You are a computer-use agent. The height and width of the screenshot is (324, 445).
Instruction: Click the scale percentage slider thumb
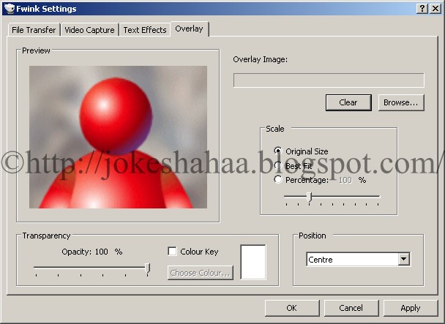pyautogui.click(x=310, y=197)
